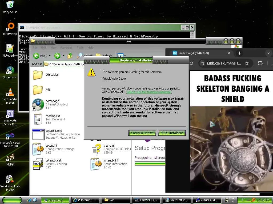Open Recycle Bin desktop icon
This screenshot has height=204, width=273.
click(x=10, y=7)
